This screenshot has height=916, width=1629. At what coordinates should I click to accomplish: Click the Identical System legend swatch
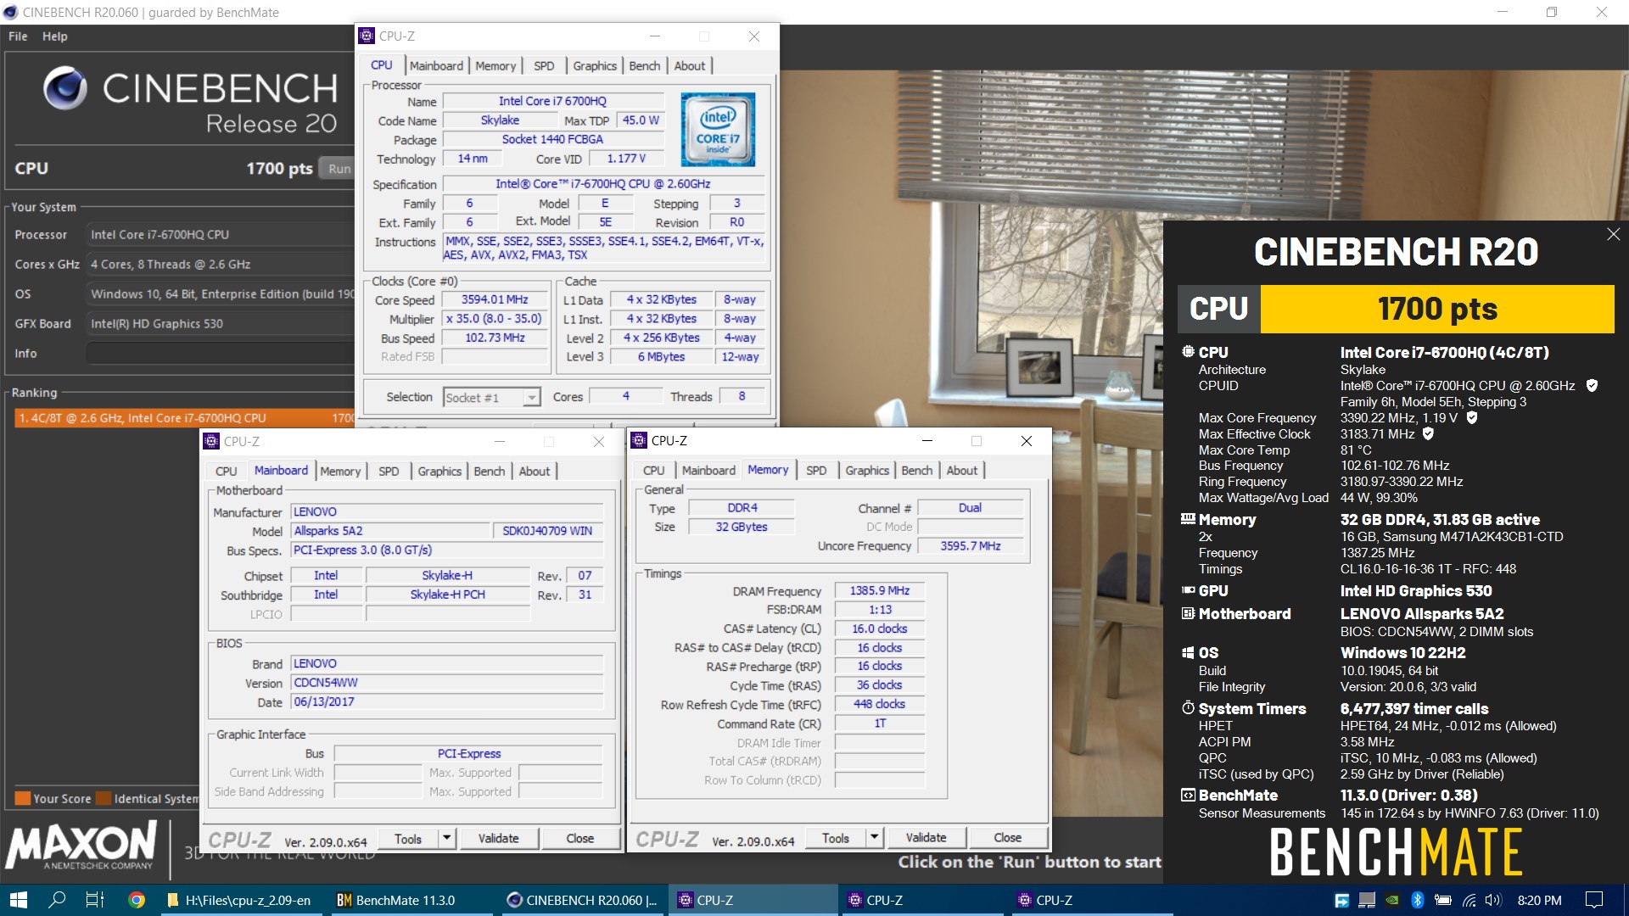104,799
